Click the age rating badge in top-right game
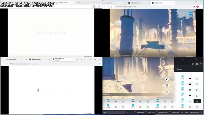 tap(190, 14)
